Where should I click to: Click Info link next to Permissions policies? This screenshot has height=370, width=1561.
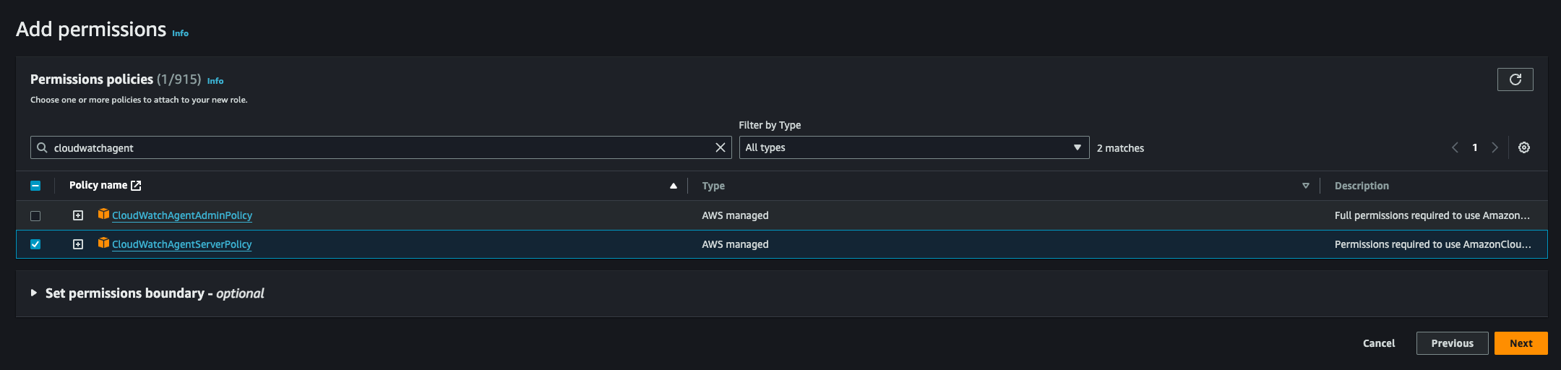point(215,81)
